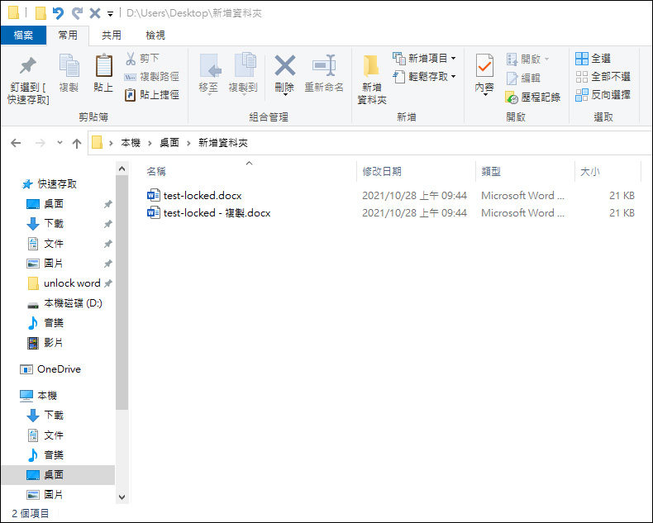Viewport: 653px width, 523px height.
Task: Click the Move To (移至) icon
Action: point(208,66)
